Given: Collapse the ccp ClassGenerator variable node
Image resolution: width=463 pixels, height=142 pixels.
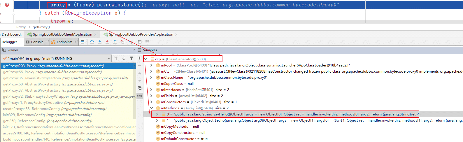Looking at the screenshot, I should (146, 59).
